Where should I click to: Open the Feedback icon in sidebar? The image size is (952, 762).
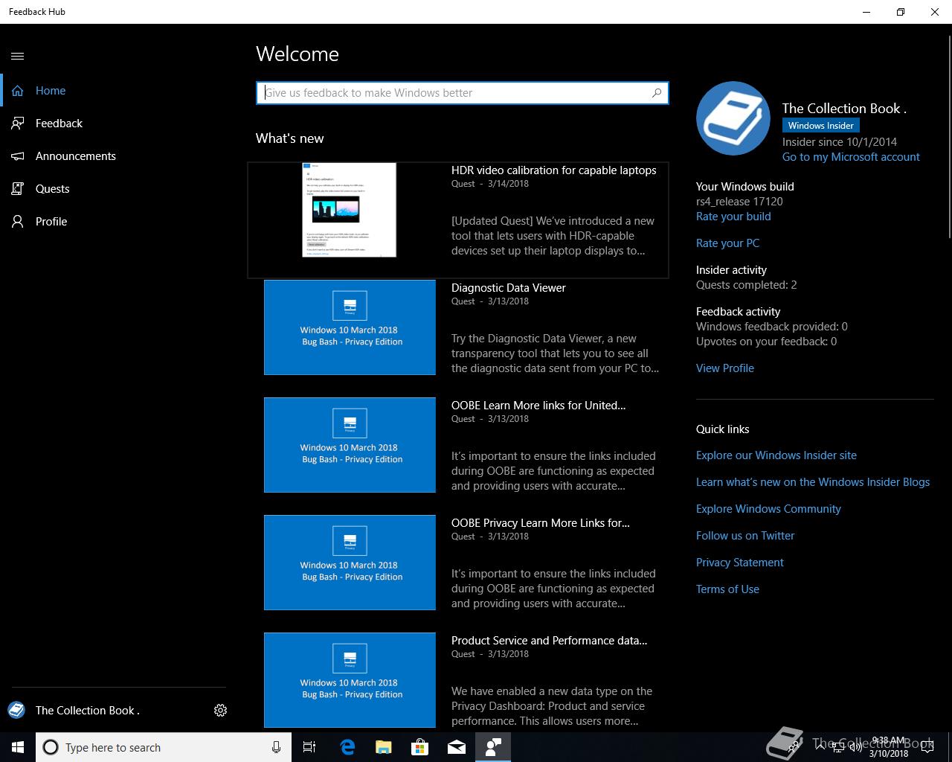(18, 124)
